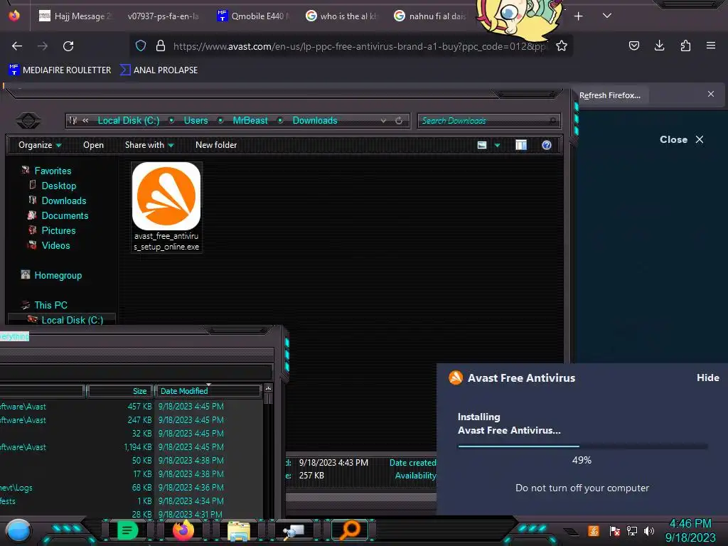This screenshot has width=728, height=546.
Task: Go back with the Firefox back arrow
Action: click(17, 46)
